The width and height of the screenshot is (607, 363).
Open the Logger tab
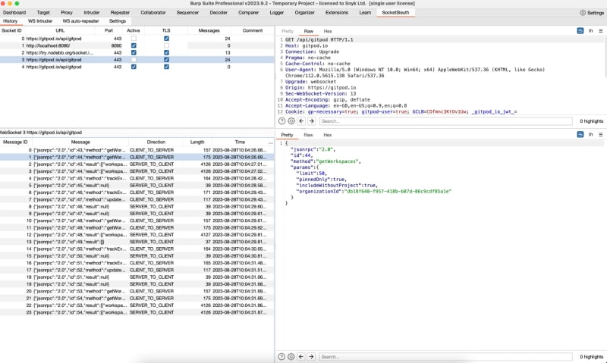point(276,12)
